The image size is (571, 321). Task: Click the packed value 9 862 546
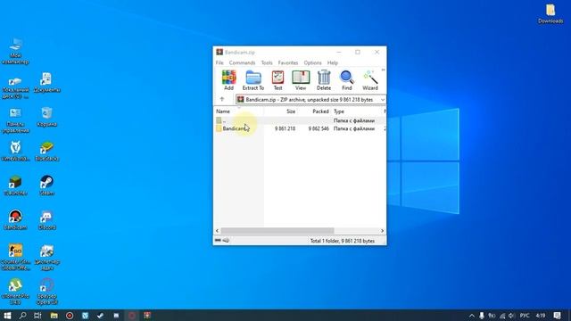pyautogui.click(x=319, y=128)
